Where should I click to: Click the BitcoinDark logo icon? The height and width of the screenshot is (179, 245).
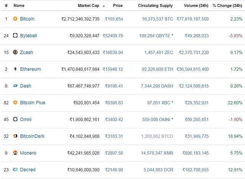(15, 136)
